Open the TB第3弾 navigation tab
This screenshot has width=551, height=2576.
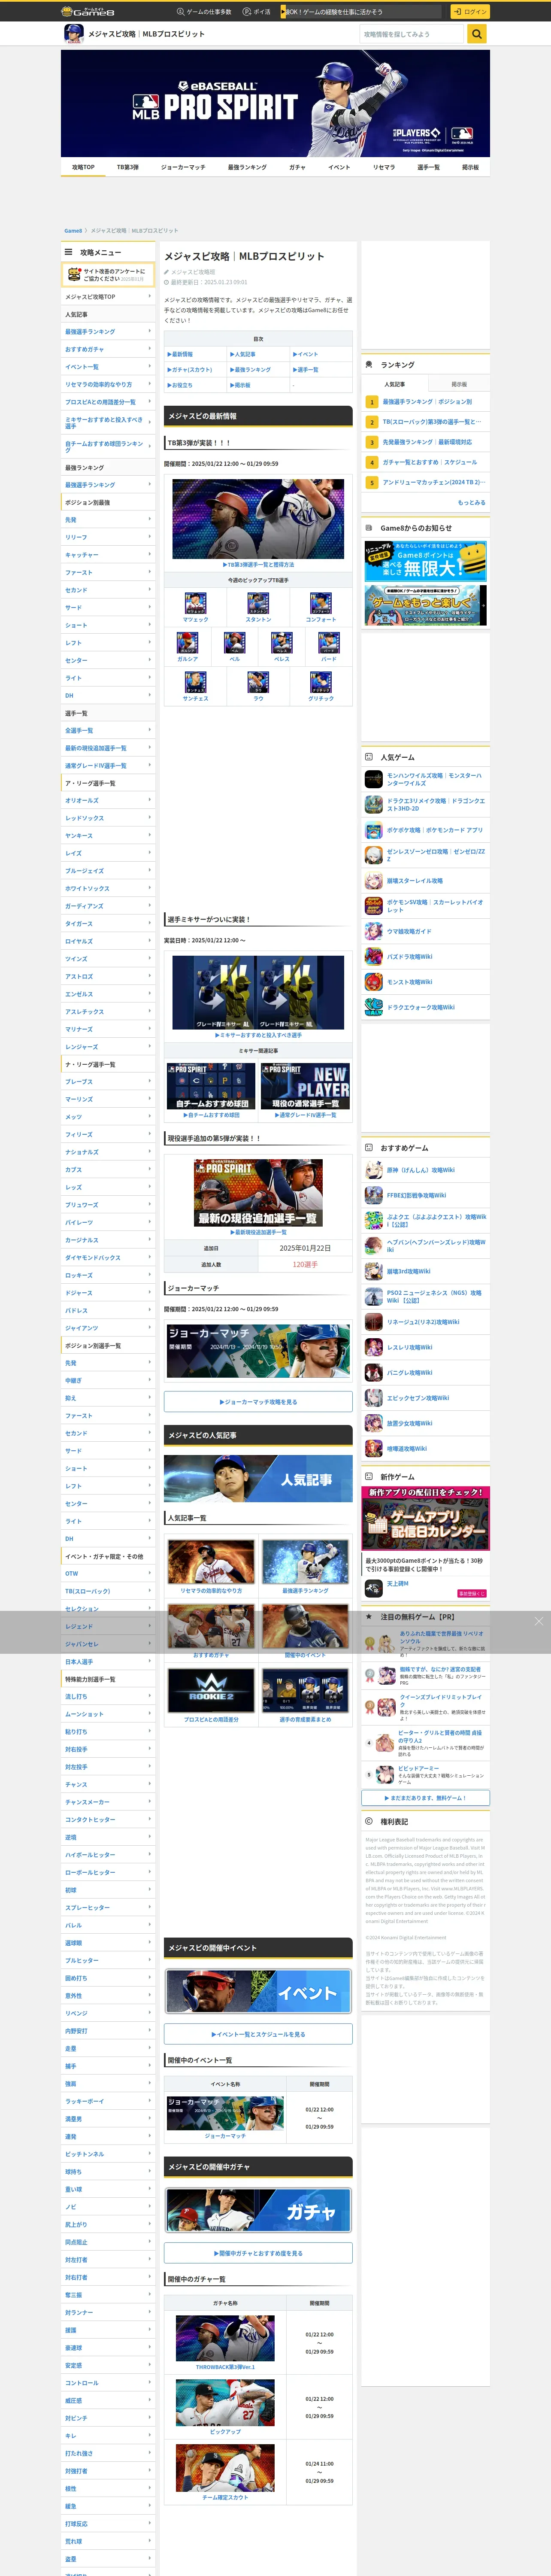coord(128,167)
